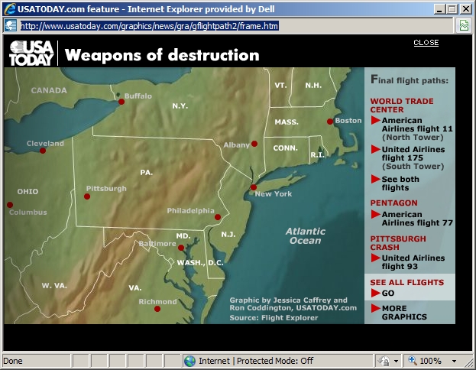Click the Boston city dot on map
The image size is (476, 370).
point(330,122)
